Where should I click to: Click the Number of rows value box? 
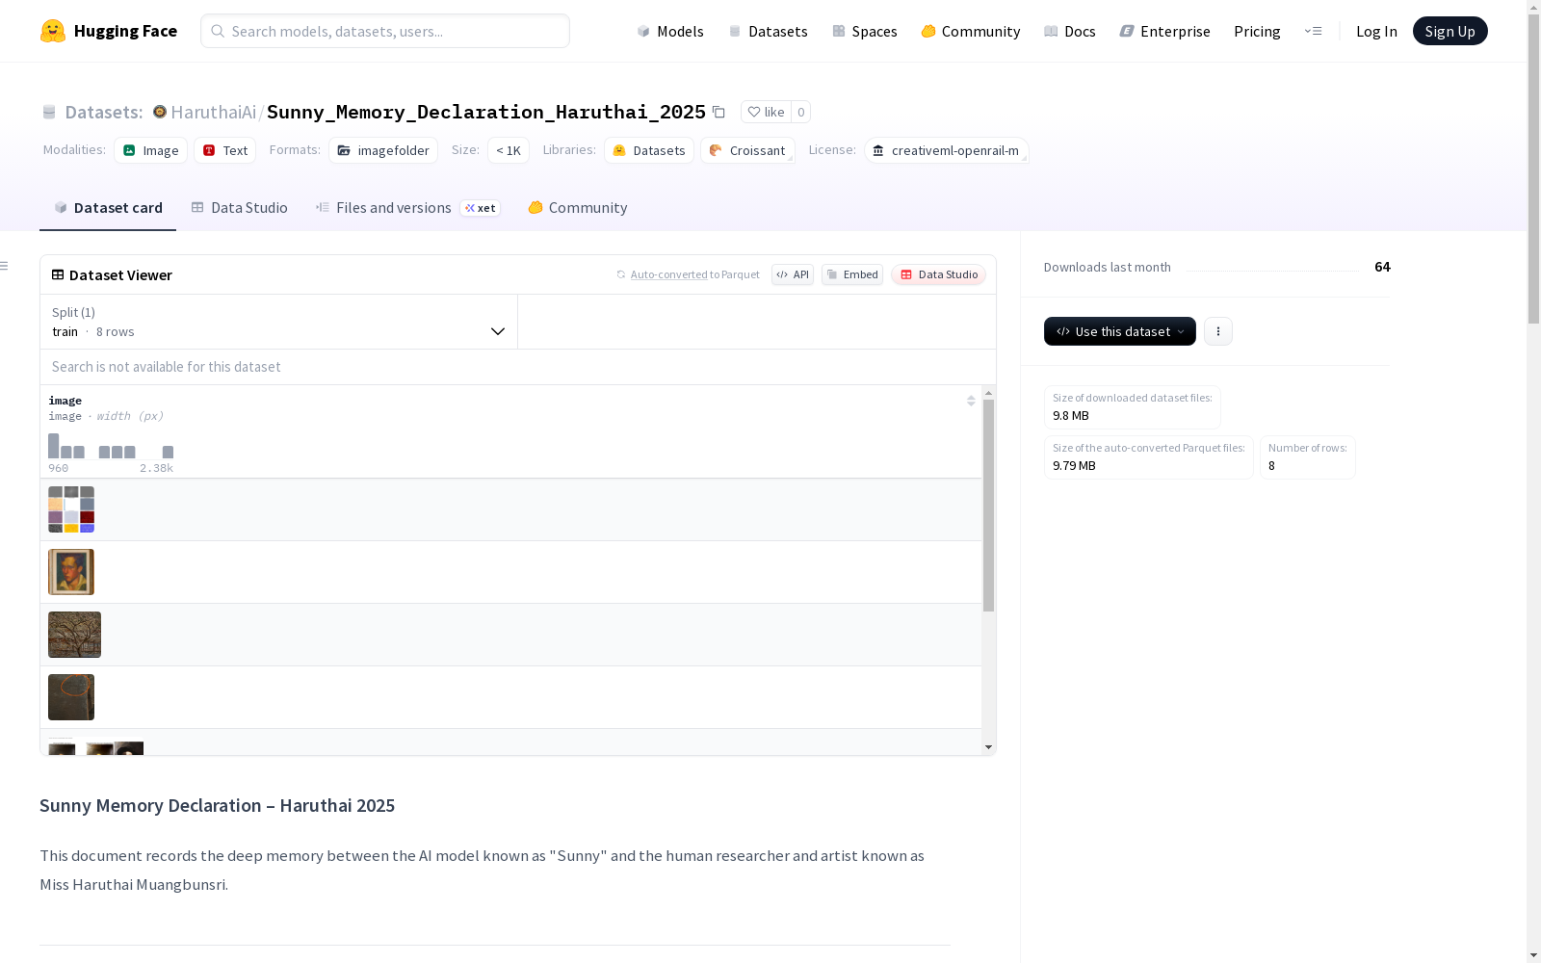coord(1308,457)
